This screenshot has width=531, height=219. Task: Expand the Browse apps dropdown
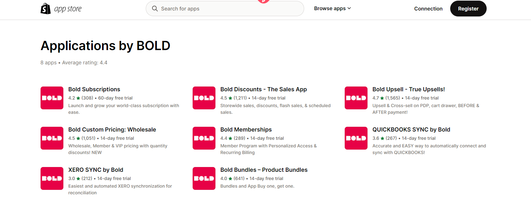coord(332,9)
